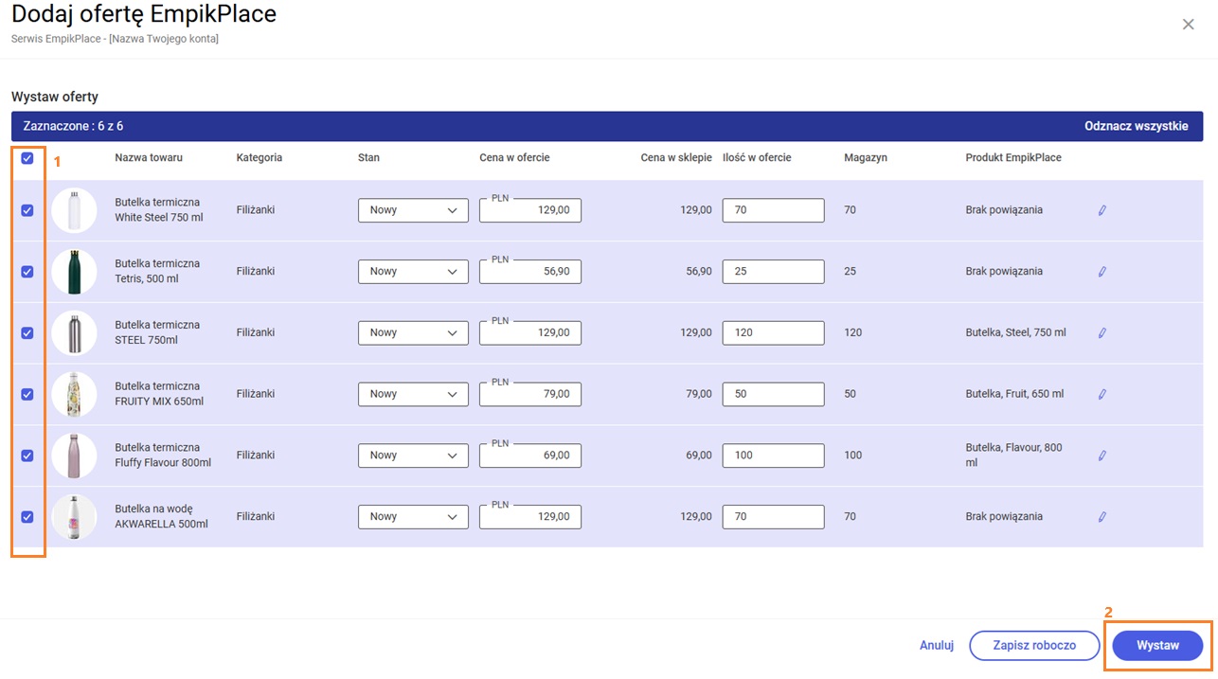Edit EmpikPlace product link for White Steel 750 ml
This screenshot has height=679, width=1218.
coord(1102,210)
